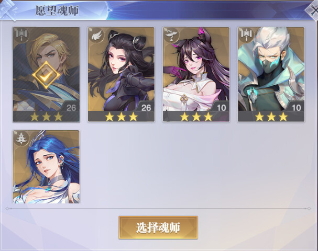This screenshot has height=251, width=318.
Task: Click the star rating under black-haired hero
Action: pos(121,117)
